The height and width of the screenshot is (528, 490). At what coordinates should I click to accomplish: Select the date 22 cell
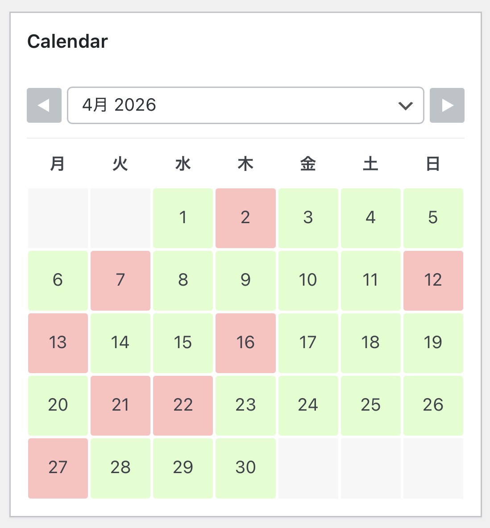(x=183, y=405)
